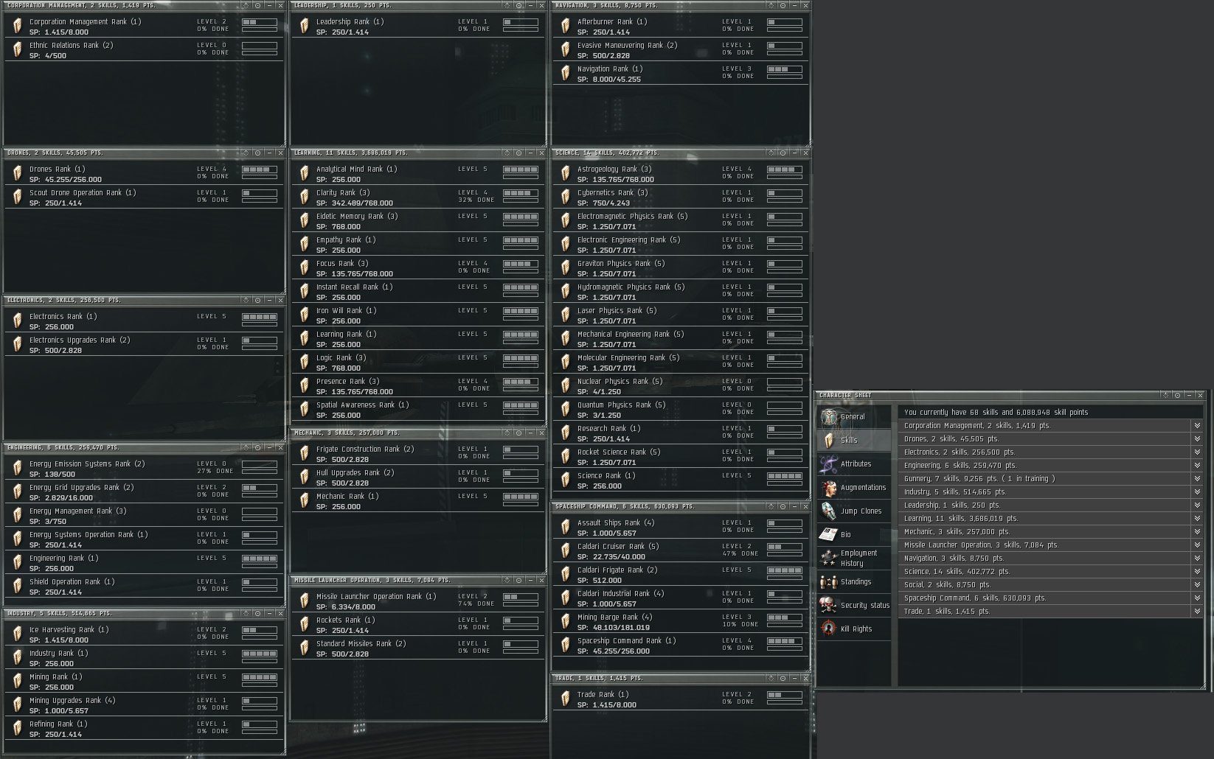Expand the Drones group chevron in Character Sheet

tap(1197, 439)
